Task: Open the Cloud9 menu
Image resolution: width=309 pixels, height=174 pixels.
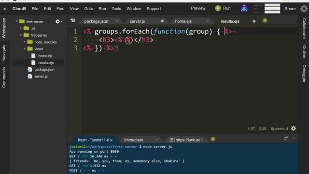Action: pyautogui.click(x=19, y=9)
